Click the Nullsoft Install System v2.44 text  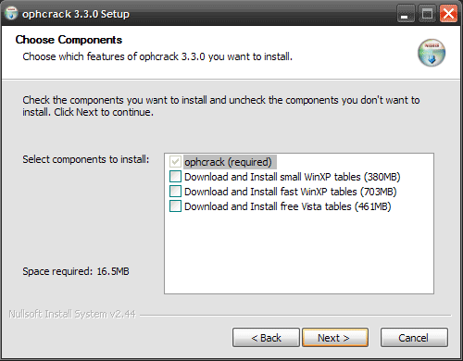[72, 314]
